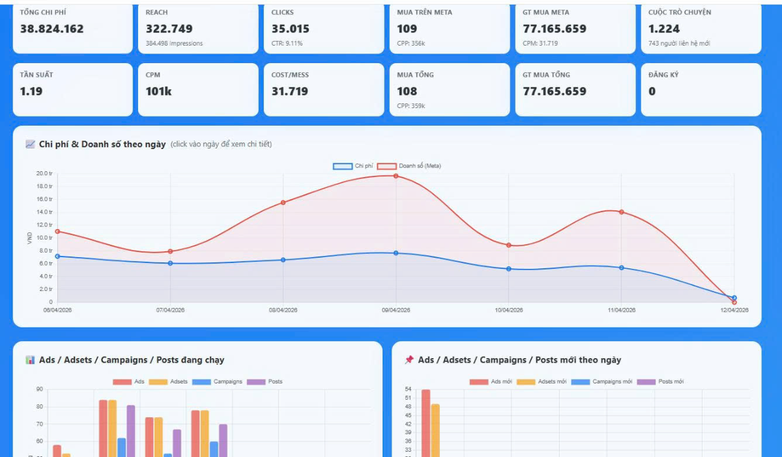Click the Chi phí data point on 11/04/2026
This screenshot has width=782, height=457.
(621, 268)
